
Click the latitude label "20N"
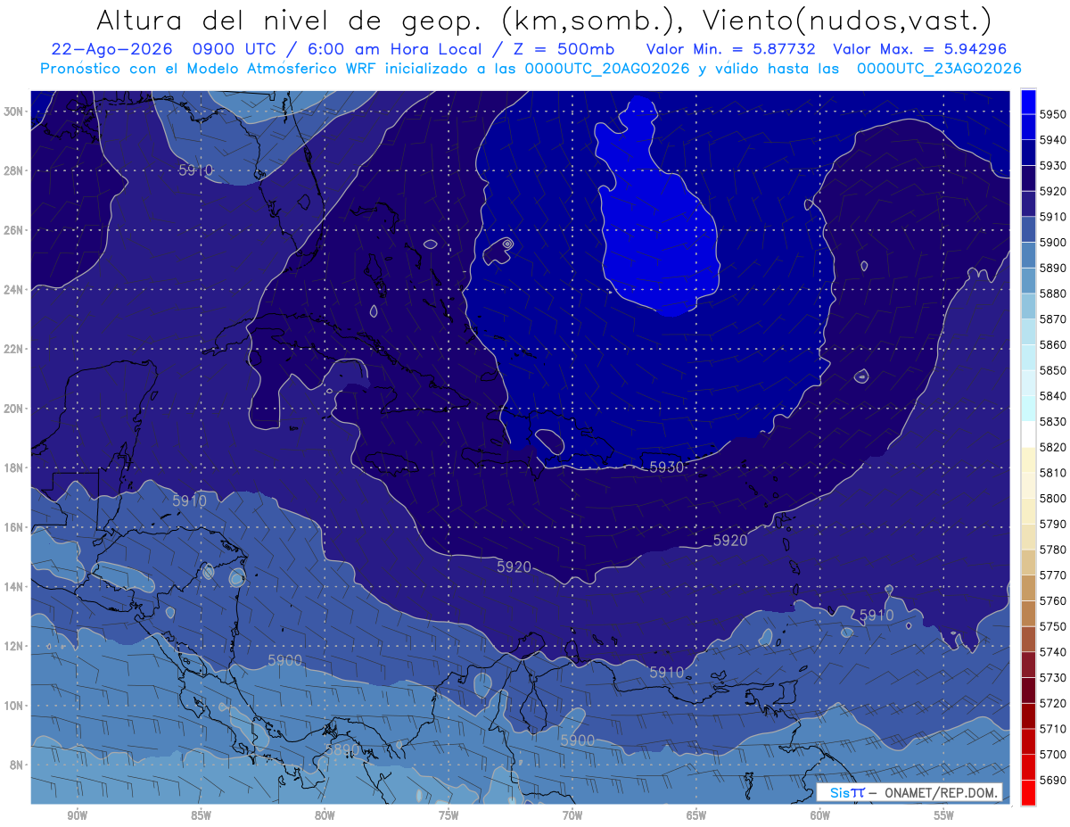[x=13, y=409]
